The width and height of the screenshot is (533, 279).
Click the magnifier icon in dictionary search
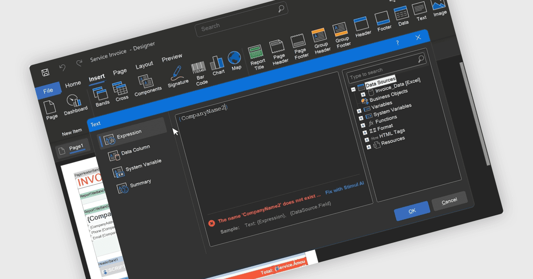pos(421,59)
